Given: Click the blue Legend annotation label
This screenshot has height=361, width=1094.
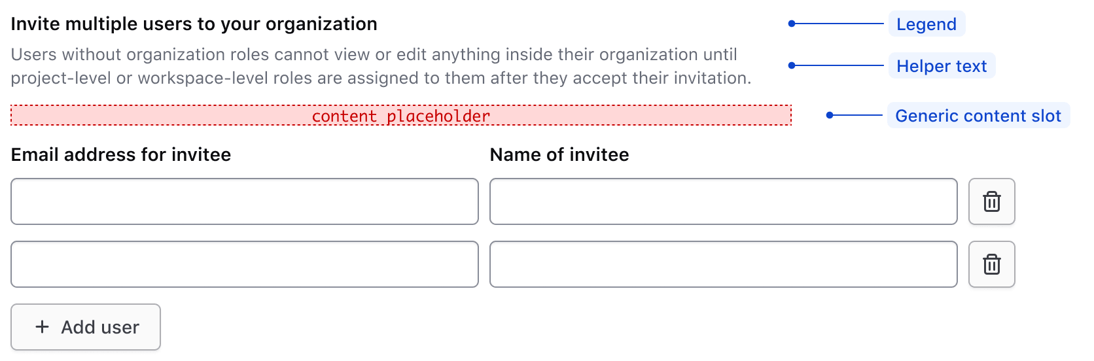Looking at the screenshot, I should click(926, 24).
